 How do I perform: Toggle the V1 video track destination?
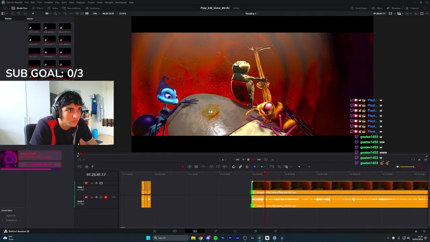coord(86,183)
